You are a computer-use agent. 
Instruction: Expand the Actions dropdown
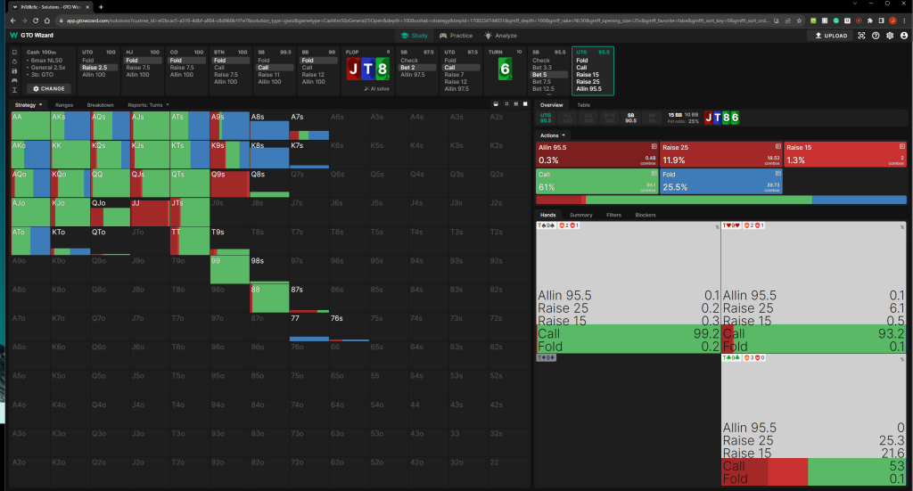tap(553, 135)
